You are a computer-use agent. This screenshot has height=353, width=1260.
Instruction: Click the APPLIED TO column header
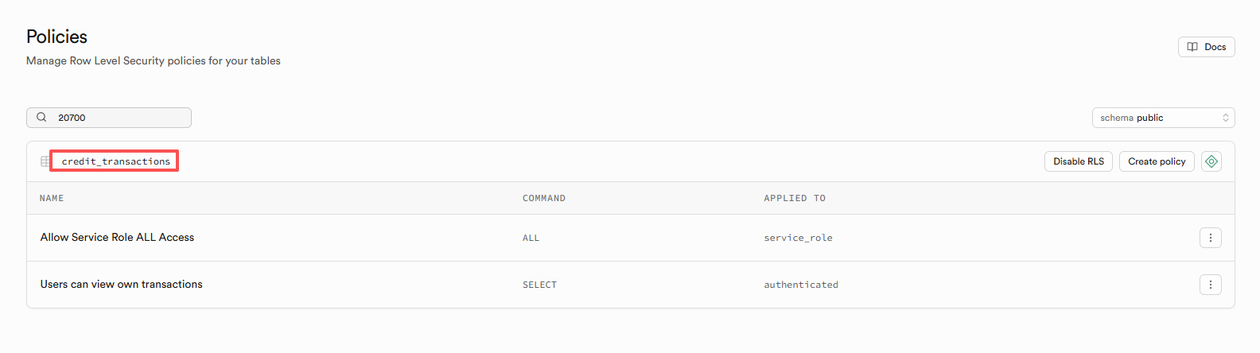794,199
